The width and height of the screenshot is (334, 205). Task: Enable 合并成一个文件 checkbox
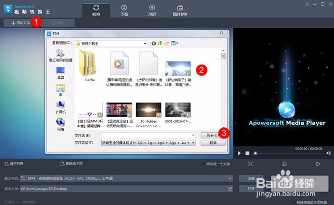(204, 164)
